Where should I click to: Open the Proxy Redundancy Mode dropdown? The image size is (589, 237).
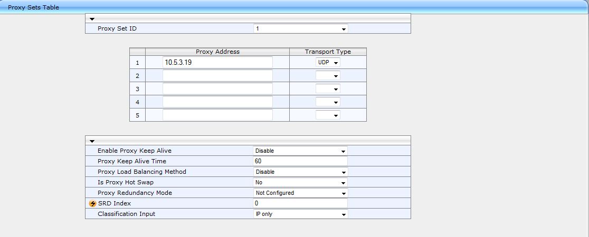[300, 193]
